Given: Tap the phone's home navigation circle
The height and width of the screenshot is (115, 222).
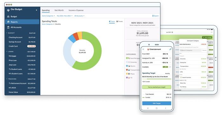Looking at the screenshot, I should [x=157, y=108].
